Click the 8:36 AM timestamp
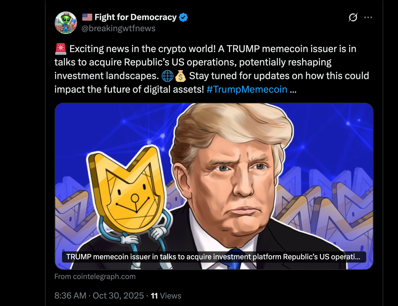The image size is (398, 306). click(70, 296)
